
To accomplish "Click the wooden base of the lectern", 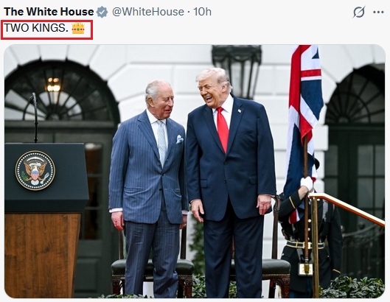I will [x=42, y=255].
